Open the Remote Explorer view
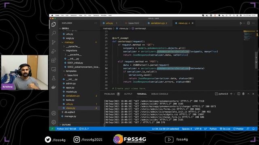The image size is (259, 145). pos(54,69)
